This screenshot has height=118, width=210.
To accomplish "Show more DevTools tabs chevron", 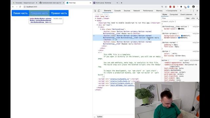I will pos(181,11).
